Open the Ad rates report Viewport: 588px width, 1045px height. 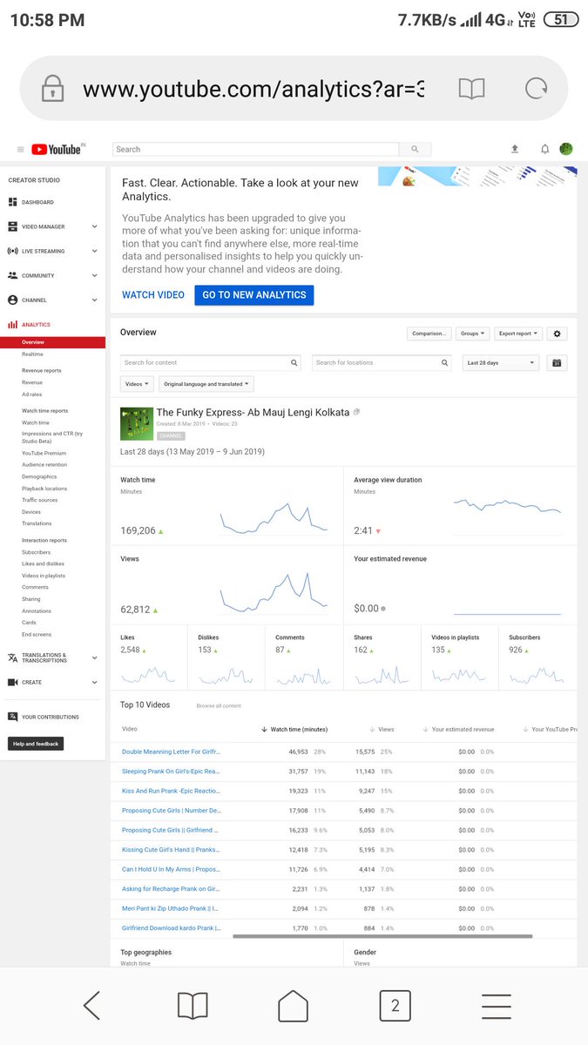(x=31, y=394)
